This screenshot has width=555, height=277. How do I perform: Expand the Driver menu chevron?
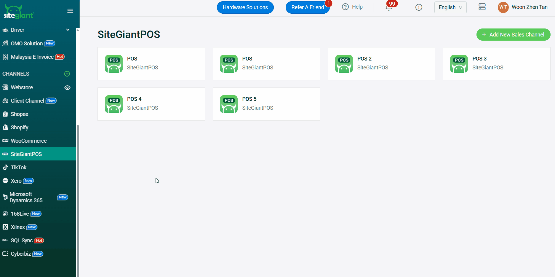[68, 30]
